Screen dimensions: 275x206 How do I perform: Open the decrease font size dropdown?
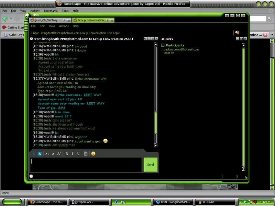[47, 154]
